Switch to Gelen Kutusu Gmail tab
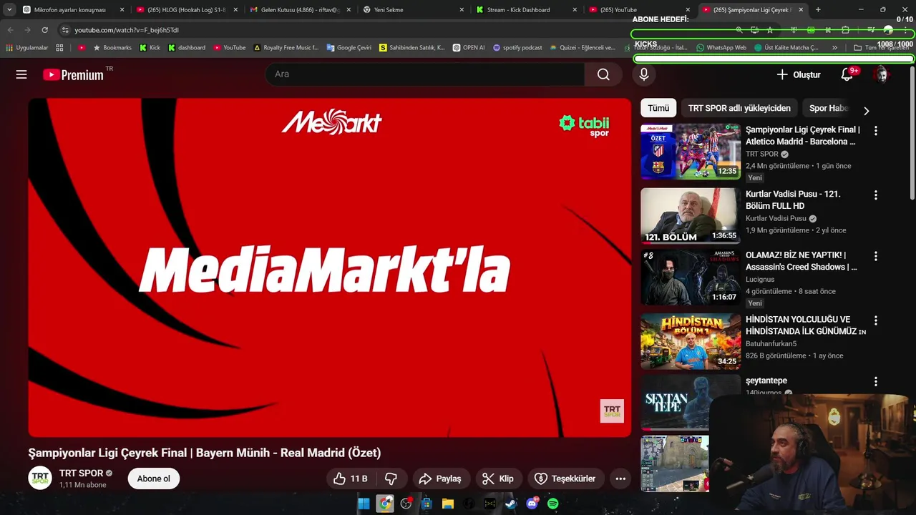The image size is (916, 515). coord(299,10)
